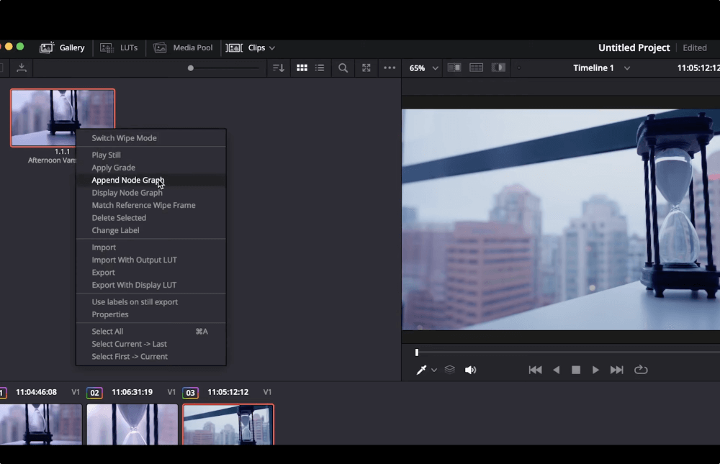Click the green macOS window zoom button
Viewport: 720px width, 464px height.
coord(19,47)
